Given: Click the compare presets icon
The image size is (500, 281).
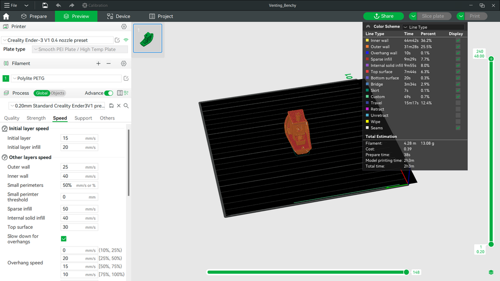Looking at the screenshot, I should 126,93.
